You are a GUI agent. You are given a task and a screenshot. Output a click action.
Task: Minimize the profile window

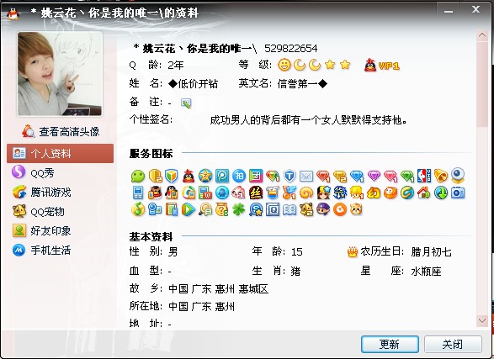[449, 11]
